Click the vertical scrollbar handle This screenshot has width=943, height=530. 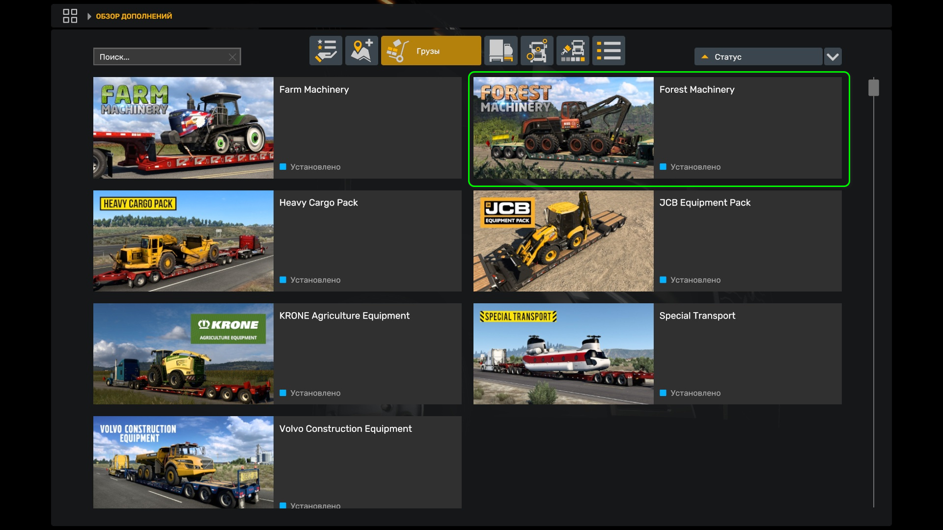[873, 88]
